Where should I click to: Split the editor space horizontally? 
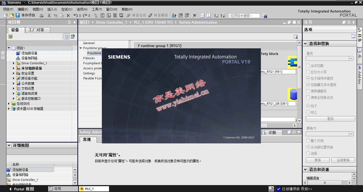pos(202,15)
